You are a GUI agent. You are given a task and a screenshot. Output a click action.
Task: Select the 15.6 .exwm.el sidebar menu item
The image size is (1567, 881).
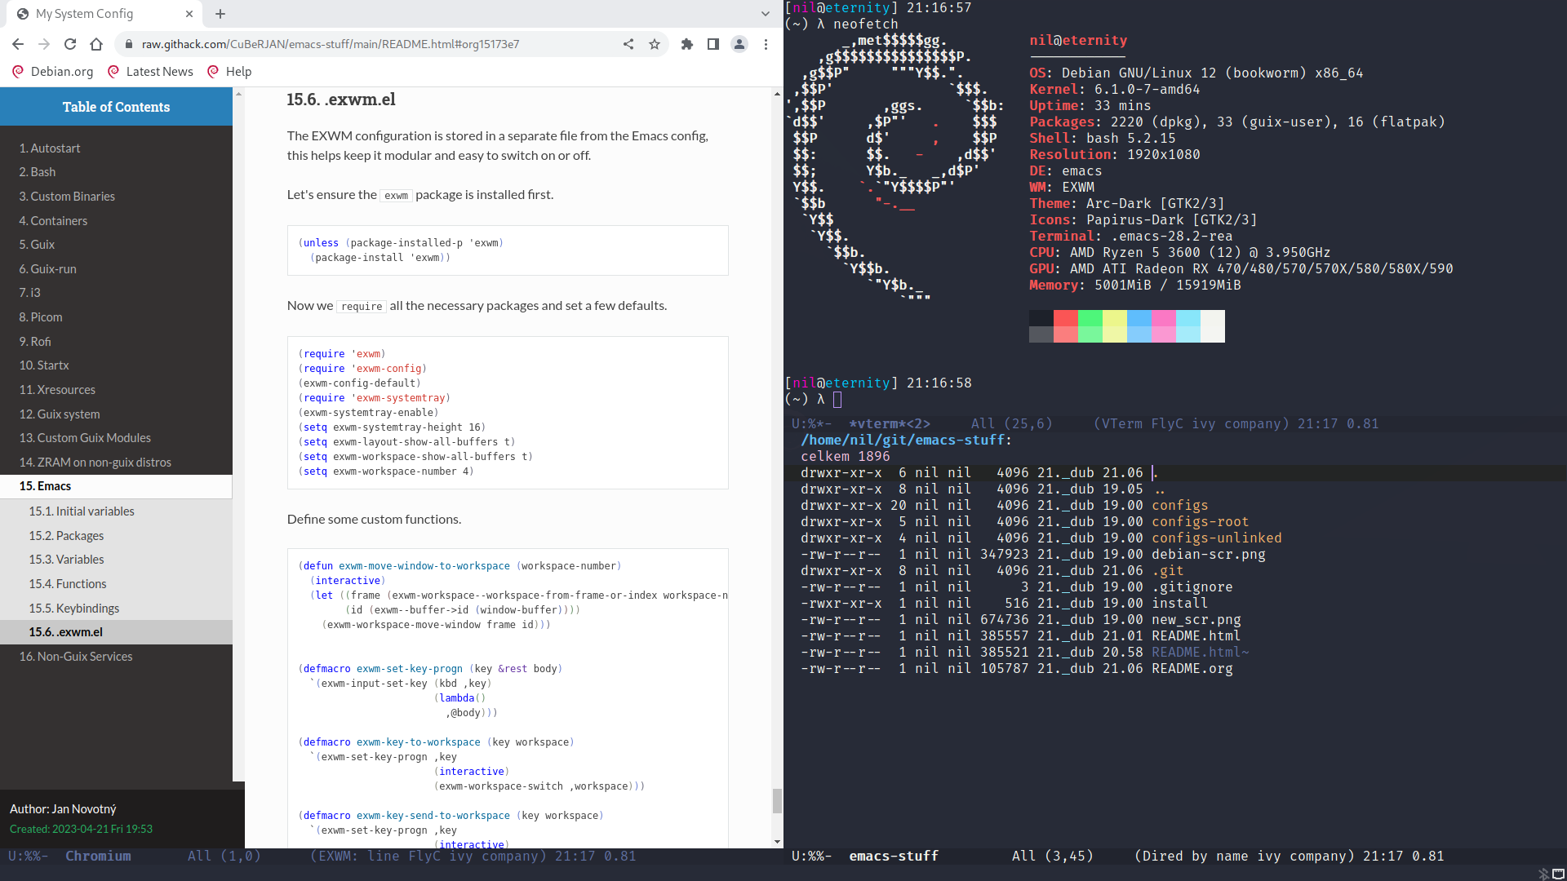click(x=64, y=631)
